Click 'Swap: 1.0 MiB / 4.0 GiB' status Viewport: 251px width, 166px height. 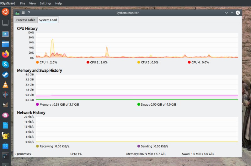click(x=198, y=154)
